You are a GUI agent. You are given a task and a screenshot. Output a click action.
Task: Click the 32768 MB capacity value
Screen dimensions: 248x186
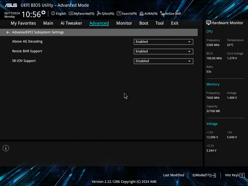213,111
